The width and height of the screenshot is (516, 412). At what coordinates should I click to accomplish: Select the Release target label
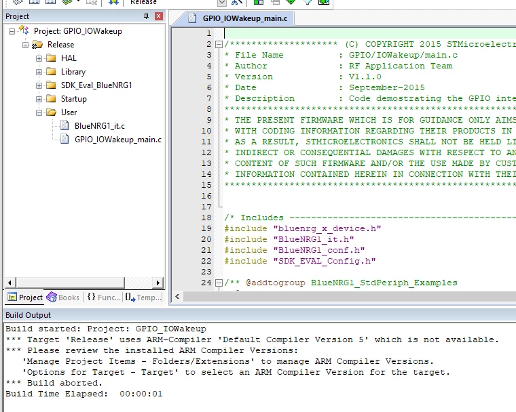(x=60, y=45)
